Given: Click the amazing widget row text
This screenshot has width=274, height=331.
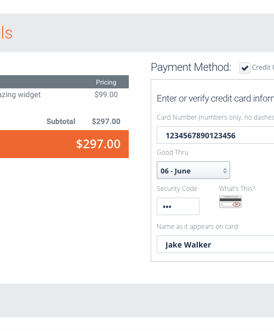Looking at the screenshot, I should pyautogui.click(x=20, y=95).
